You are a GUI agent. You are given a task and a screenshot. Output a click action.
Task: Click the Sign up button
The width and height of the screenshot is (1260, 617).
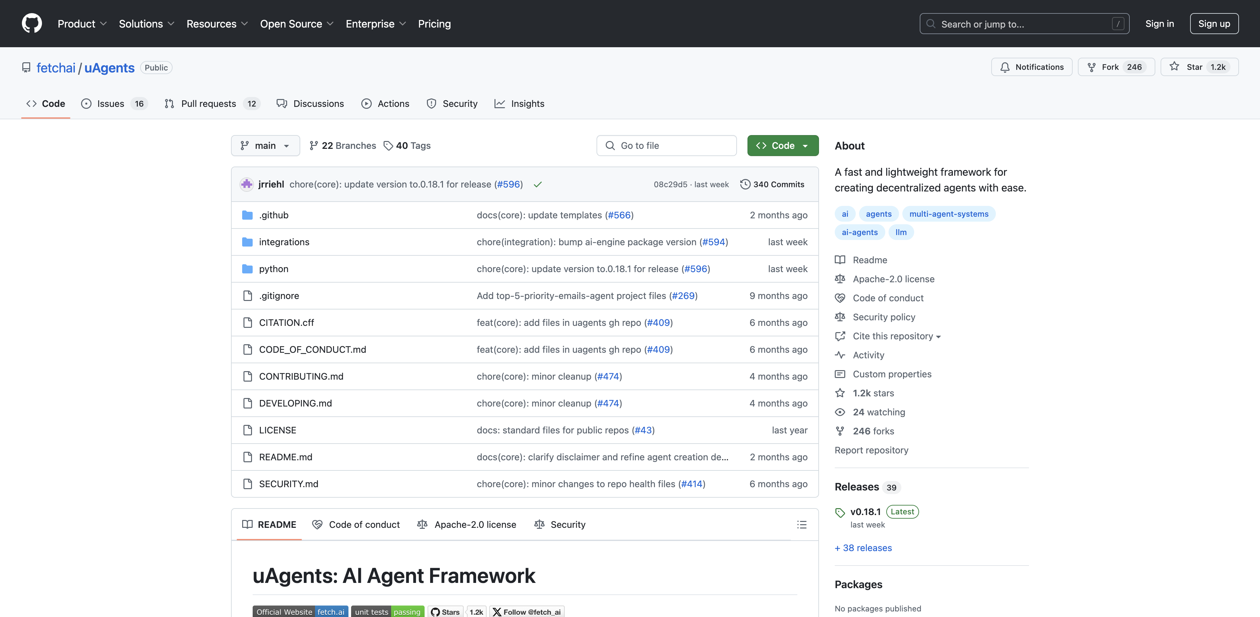(x=1214, y=24)
